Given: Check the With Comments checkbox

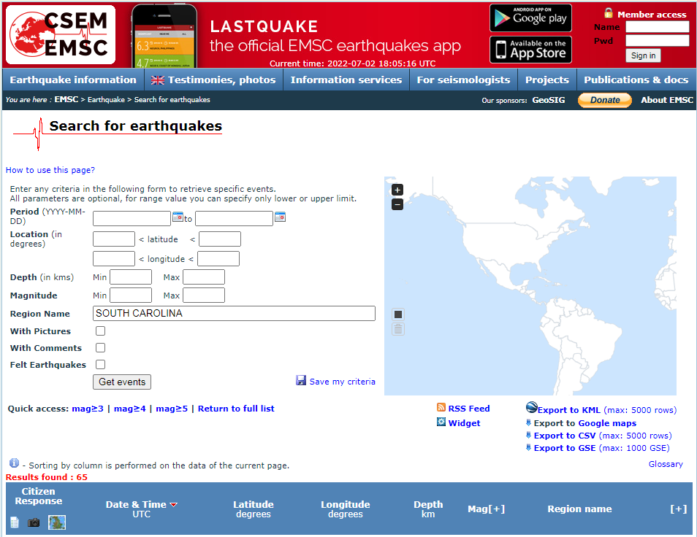Looking at the screenshot, I should click(x=101, y=347).
